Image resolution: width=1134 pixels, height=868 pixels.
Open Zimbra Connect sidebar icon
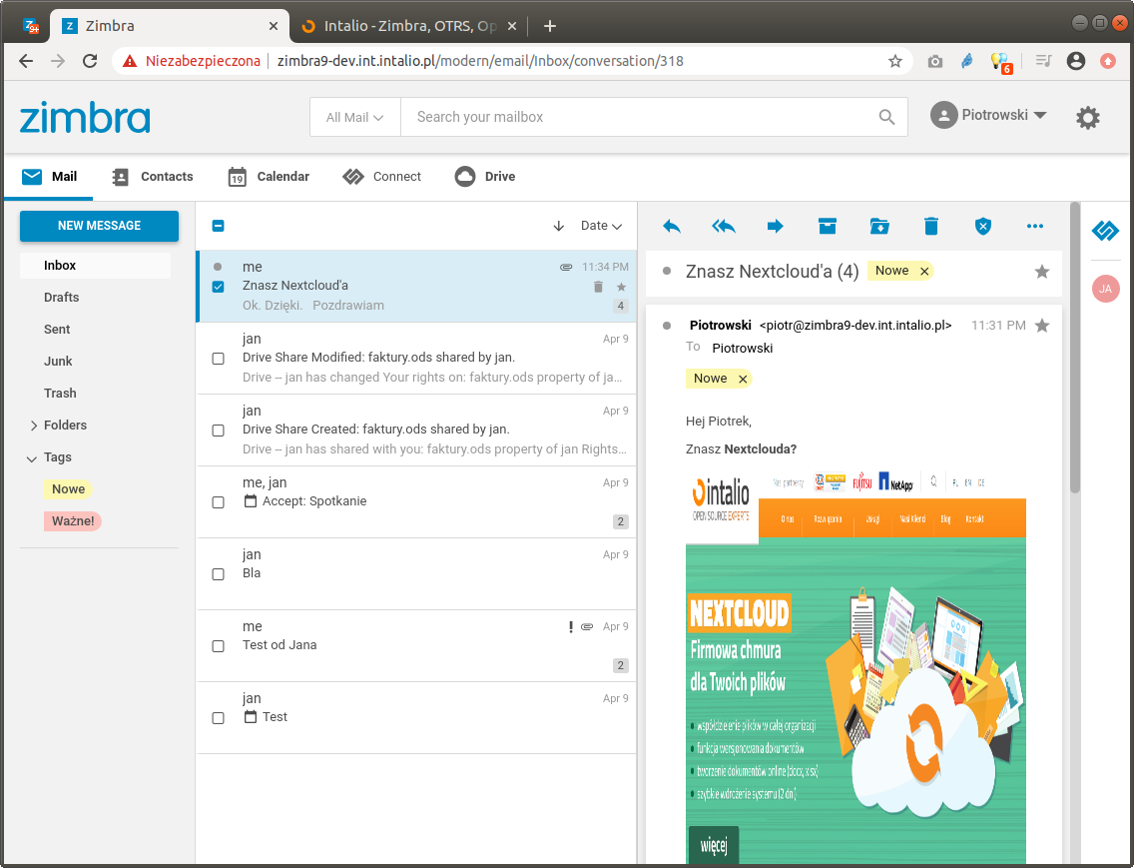(x=1105, y=231)
